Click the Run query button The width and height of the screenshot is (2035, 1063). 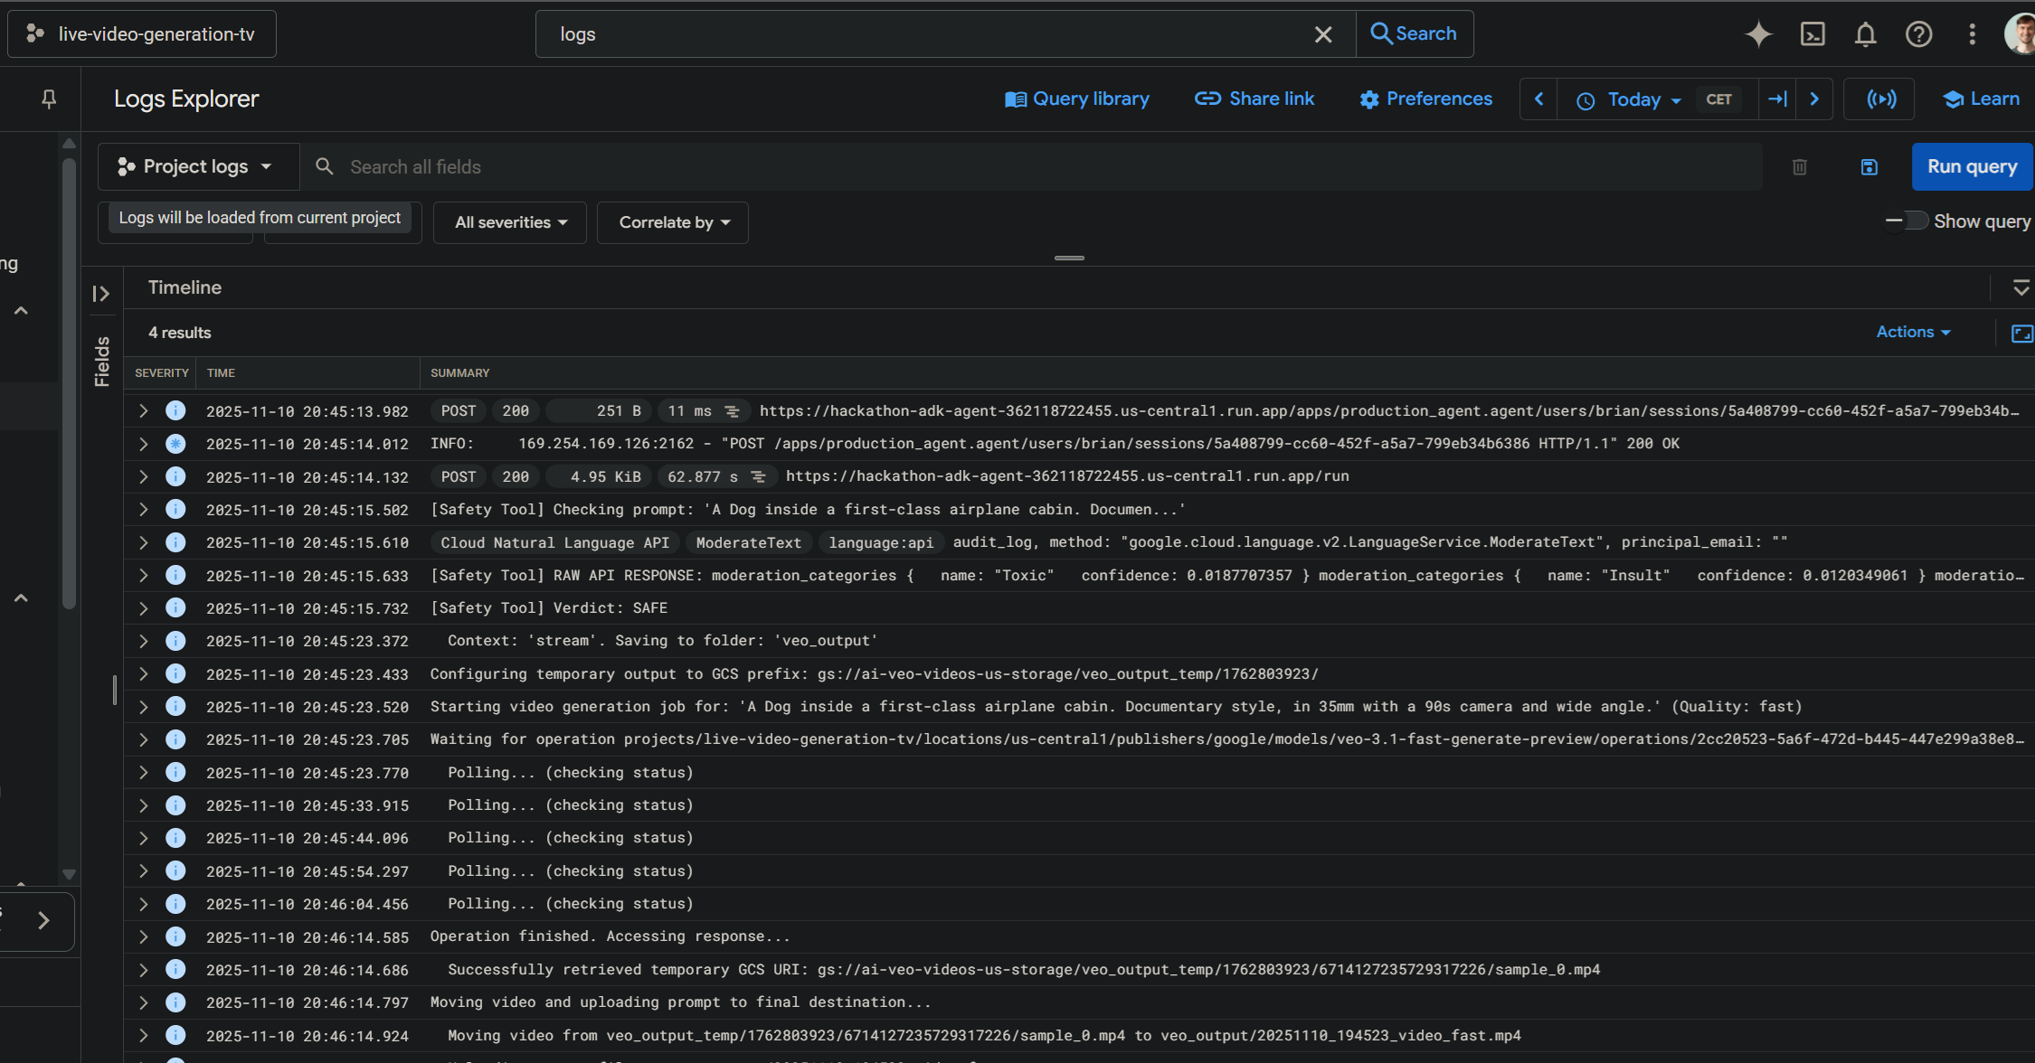click(x=1972, y=167)
